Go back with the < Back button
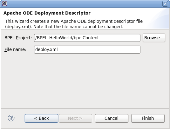 click(x=41, y=118)
